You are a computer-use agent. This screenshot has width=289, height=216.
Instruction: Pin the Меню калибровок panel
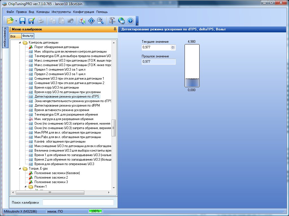[x=115, y=29]
